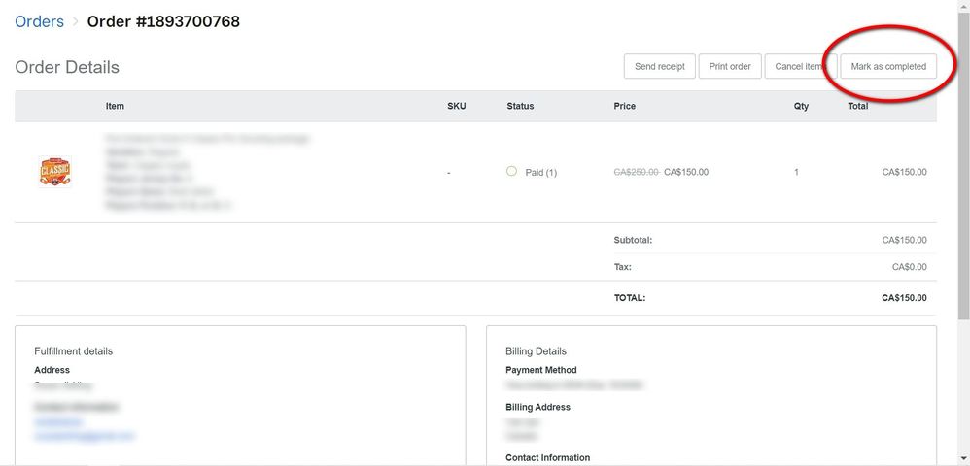Open the Orders breadcrumb link

pos(39,21)
